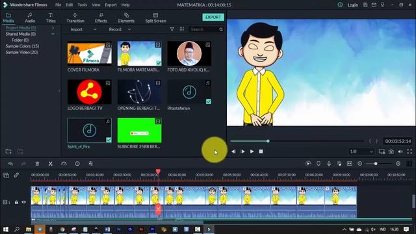
Task: Click the preview progress slider handle
Action: 268,141
